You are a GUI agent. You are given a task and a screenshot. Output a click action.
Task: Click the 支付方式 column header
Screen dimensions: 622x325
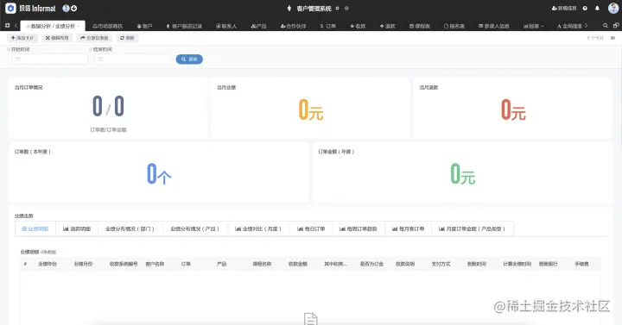(x=441, y=264)
